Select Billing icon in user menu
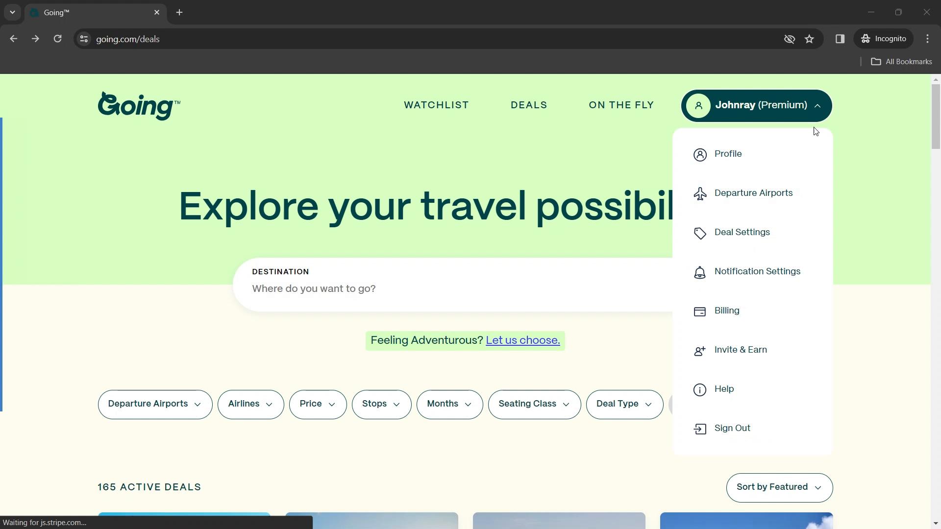Image resolution: width=941 pixels, height=529 pixels. pos(700,311)
